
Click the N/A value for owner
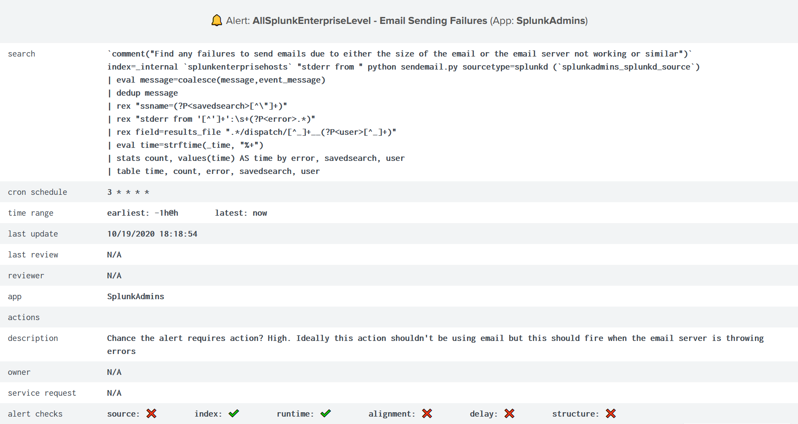point(114,372)
